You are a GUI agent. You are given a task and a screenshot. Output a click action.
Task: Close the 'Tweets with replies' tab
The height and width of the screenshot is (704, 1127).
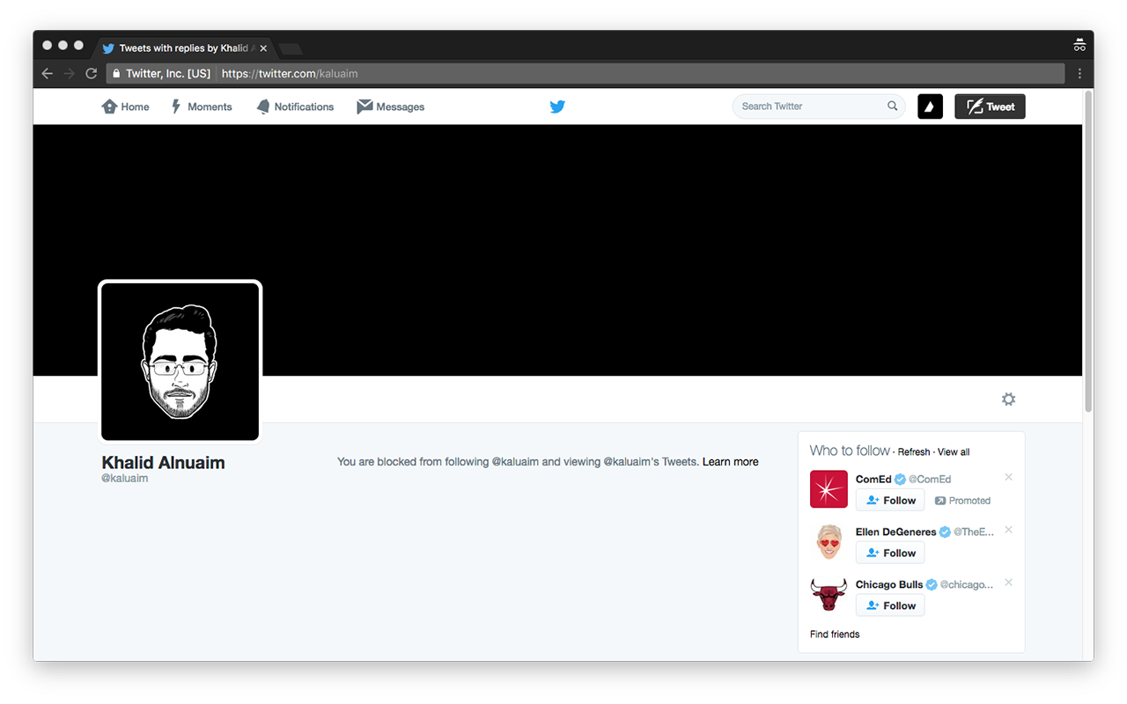[x=263, y=48]
